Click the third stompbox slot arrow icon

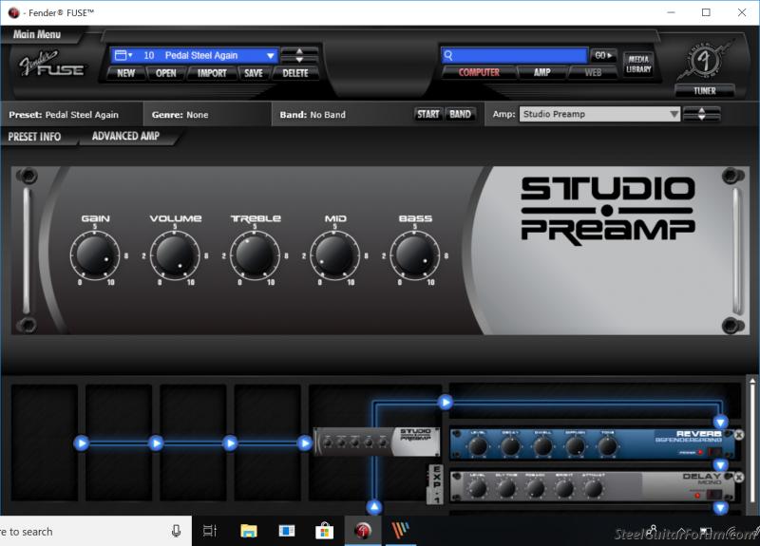(x=230, y=443)
